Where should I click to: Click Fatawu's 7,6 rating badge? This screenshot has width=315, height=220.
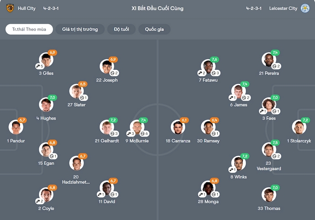tap(215, 60)
